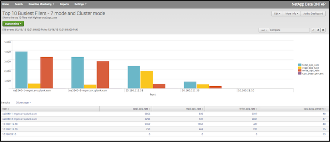
Task: Change the 20 per page setting
Action: tap(23, 103)
